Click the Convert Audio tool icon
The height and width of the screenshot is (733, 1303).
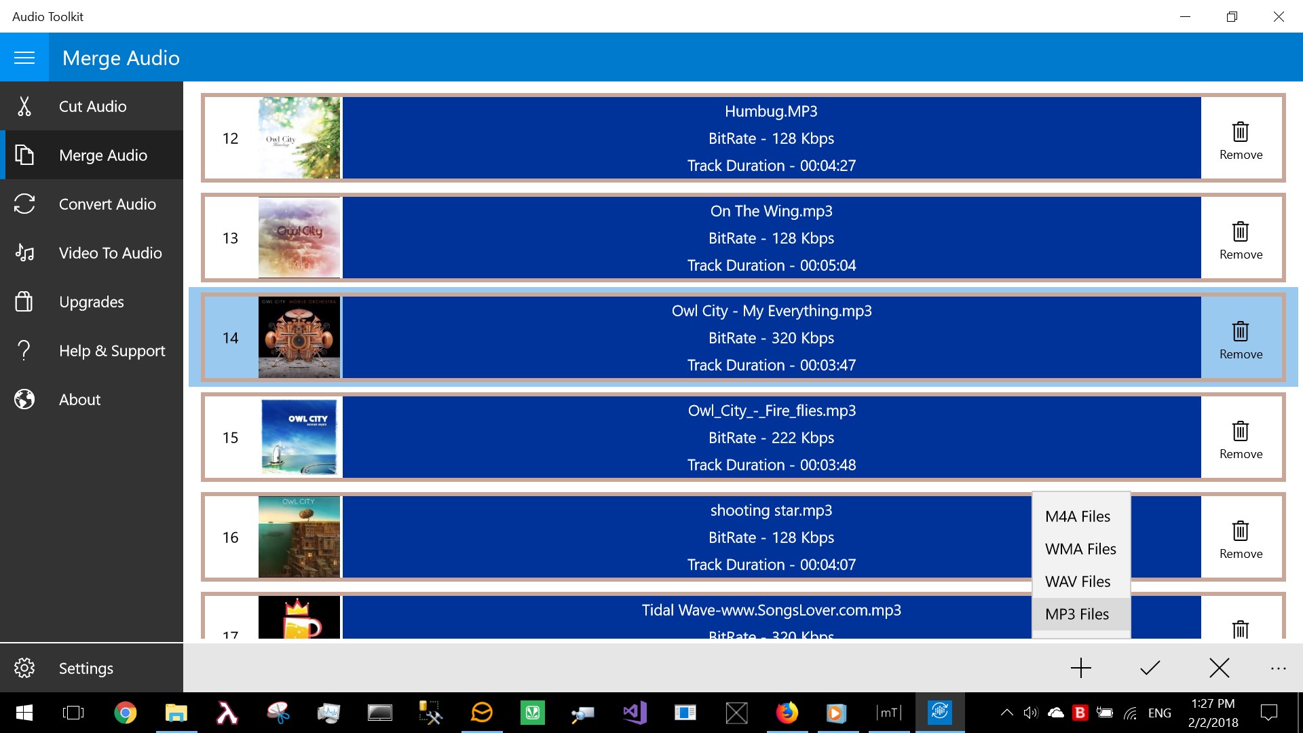point(24,204)
